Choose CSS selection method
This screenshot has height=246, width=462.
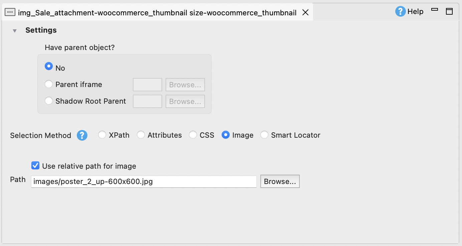coord(193,135)
